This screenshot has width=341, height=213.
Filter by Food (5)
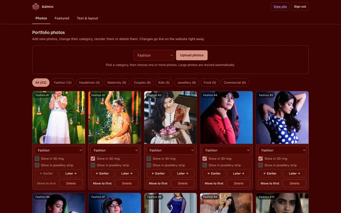pyautogui.click(x=210, y=83)
